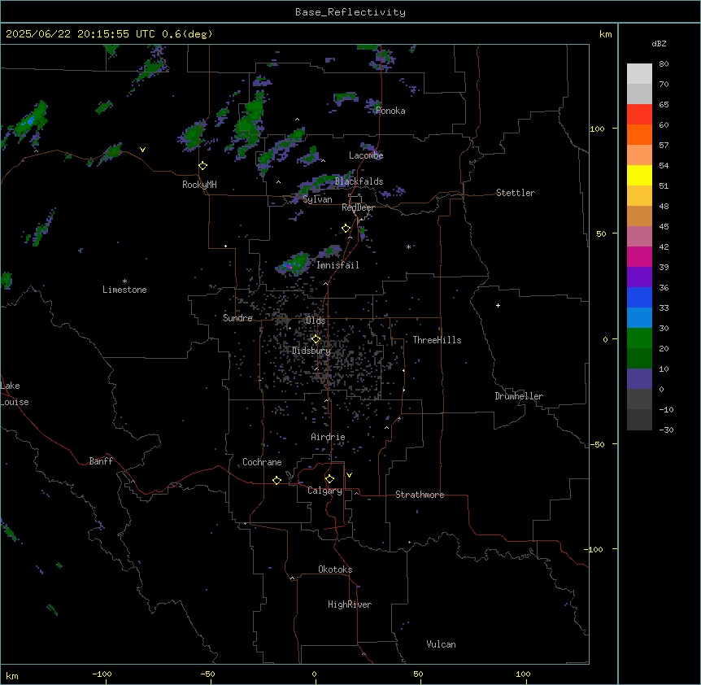Screen dimensions: 701x685
Task: Click the Airdrie label
Action: click(329, 437)
